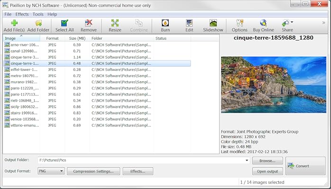
Task: Expand the Output Folder path dropdown
Action: [x=247, y=161]
